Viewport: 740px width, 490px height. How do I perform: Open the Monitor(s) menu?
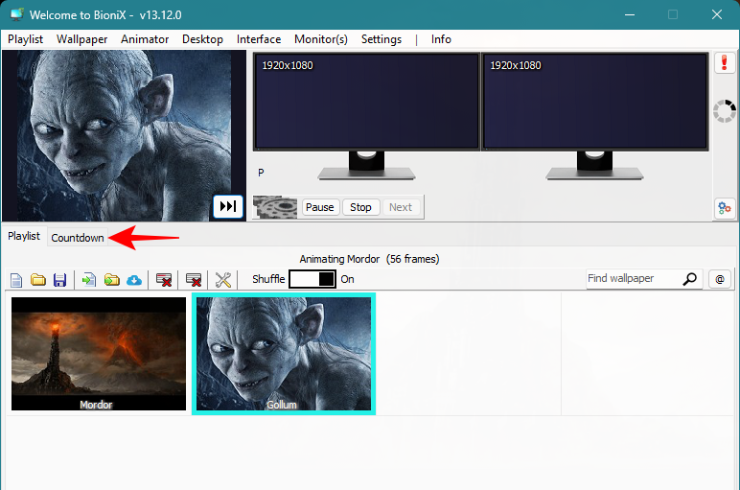coord(321,39)
